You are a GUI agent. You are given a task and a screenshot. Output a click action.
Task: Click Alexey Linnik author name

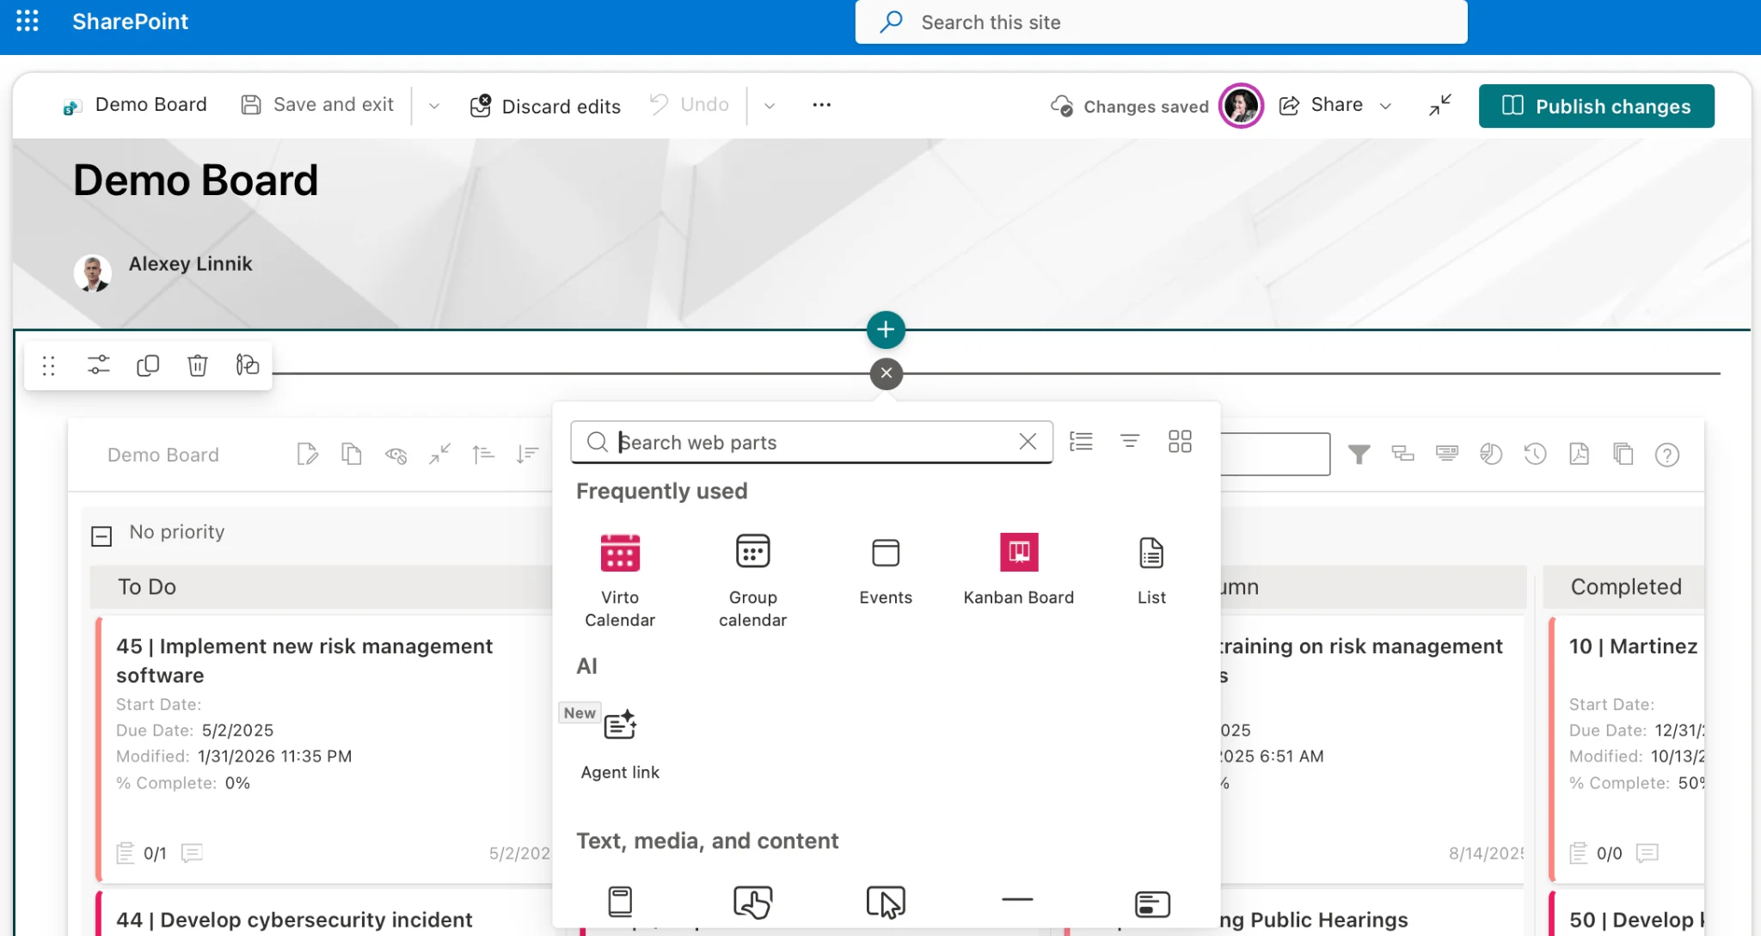click(191, 264)
